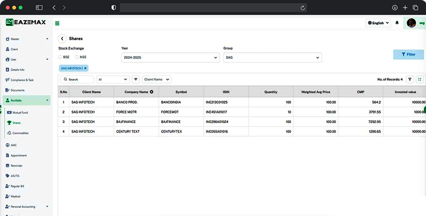Select the BANCO PROD. company cell

(137, 102)
